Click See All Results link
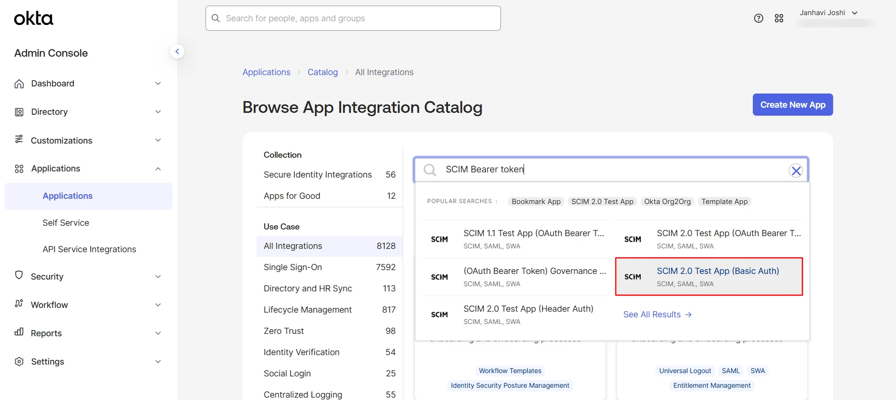This screenshot has height=400, width=896. (657, 315)
